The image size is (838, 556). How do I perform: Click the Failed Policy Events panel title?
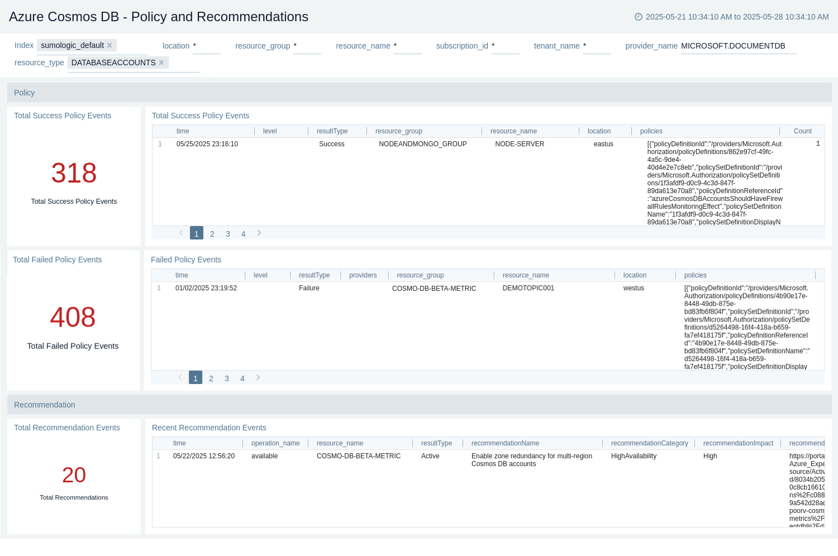tap(186, 260)
